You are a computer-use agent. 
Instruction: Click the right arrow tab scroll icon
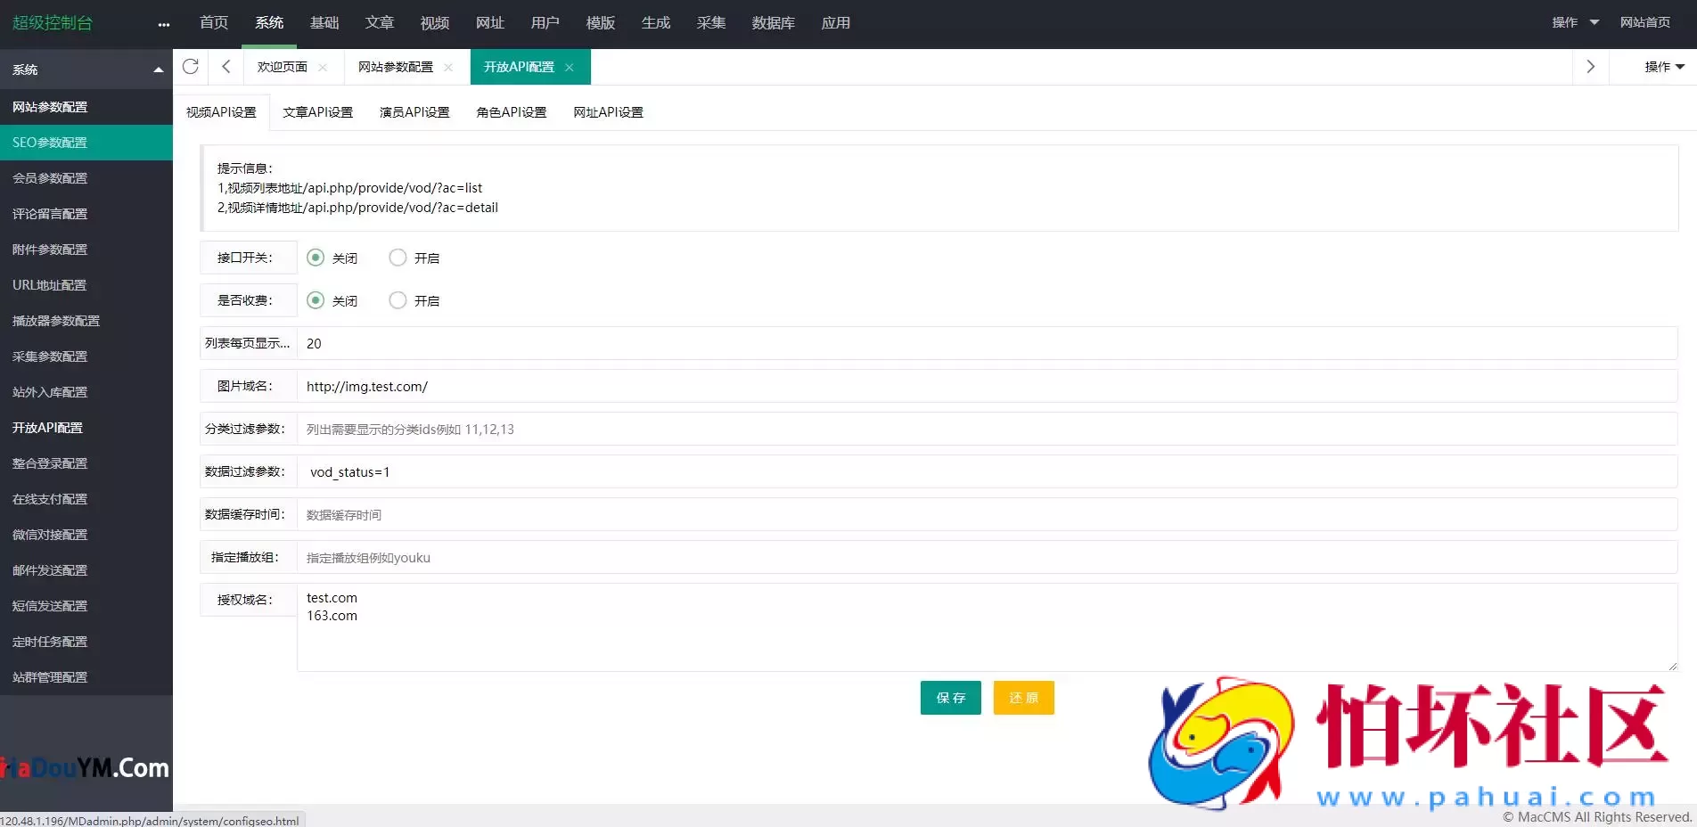1590,67
